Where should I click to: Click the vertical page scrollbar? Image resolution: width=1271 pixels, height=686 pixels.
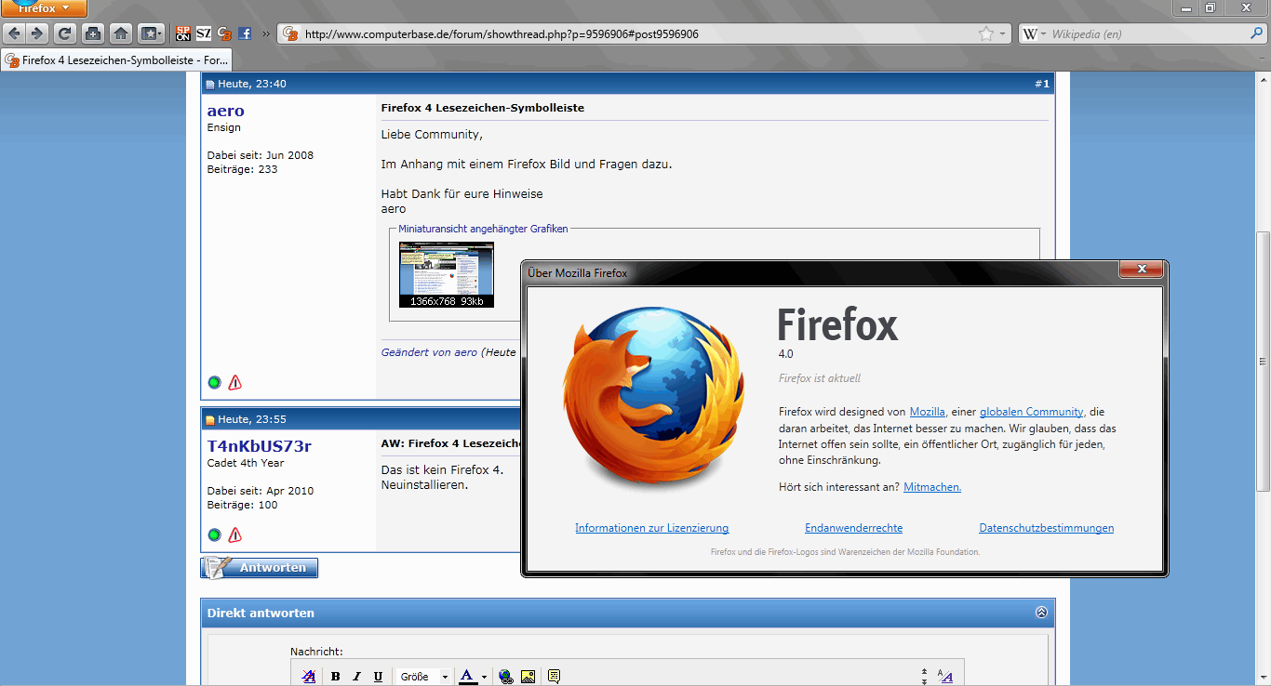1263,363
